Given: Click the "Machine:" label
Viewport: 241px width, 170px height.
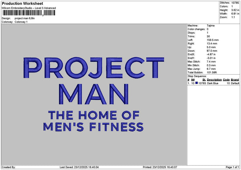Looking at the screenshot, I should click(x=193, y=26).
